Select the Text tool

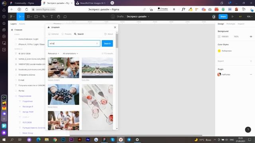click(x=52, y=17)
